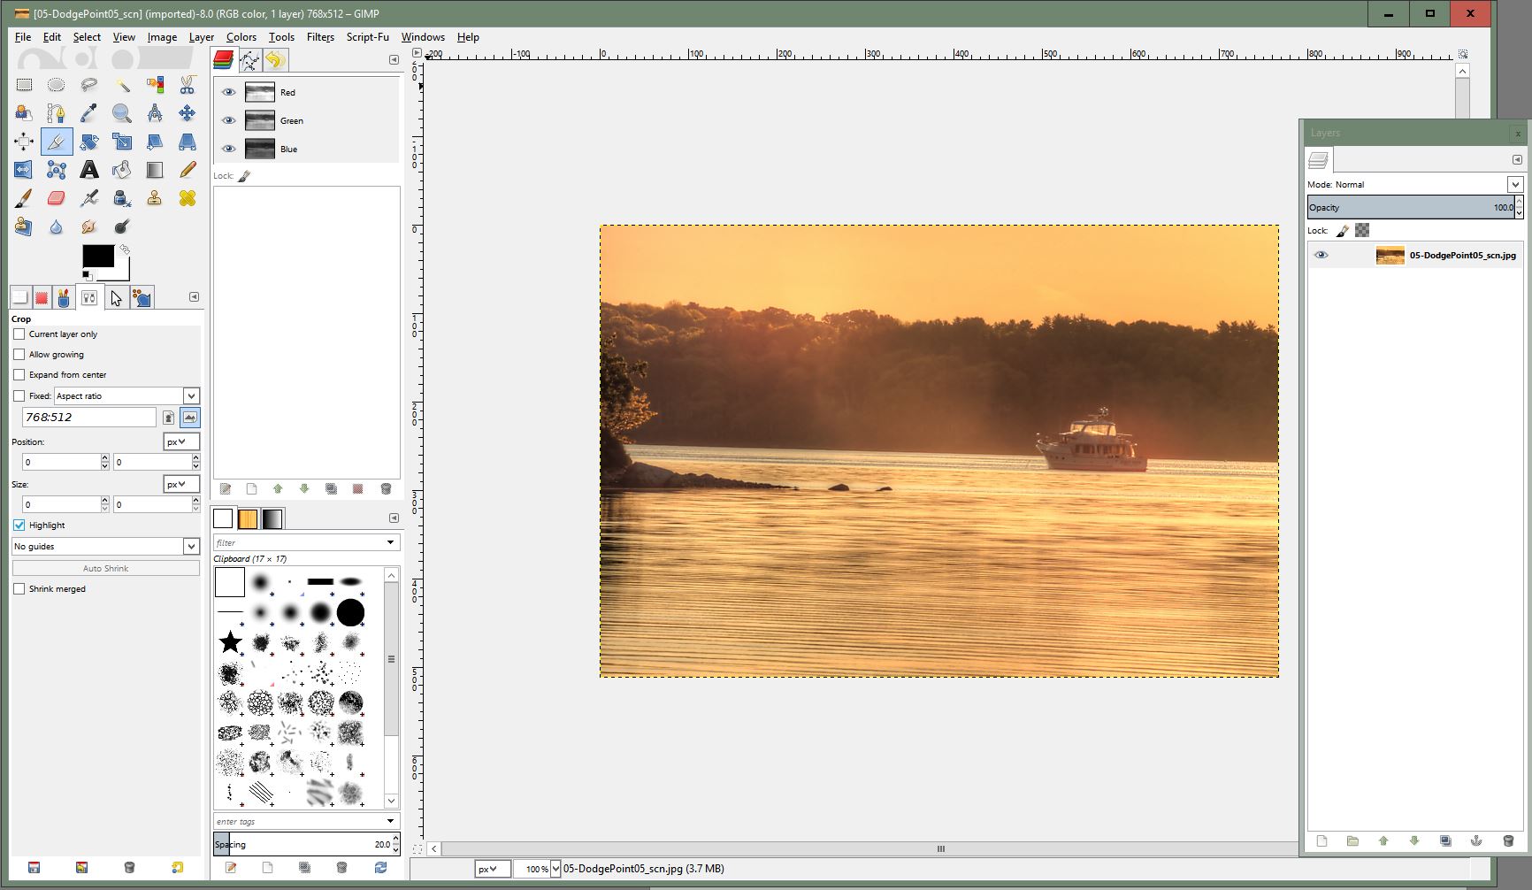
Task: Enable Expand from center checkbox
Action: tap(19, 375)
